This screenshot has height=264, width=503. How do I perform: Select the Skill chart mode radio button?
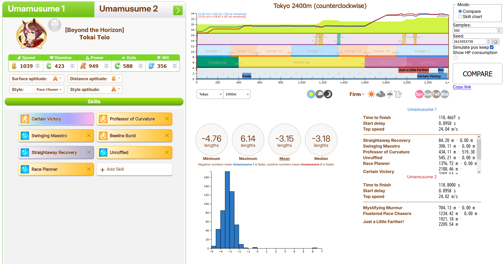tap(460, 17)
